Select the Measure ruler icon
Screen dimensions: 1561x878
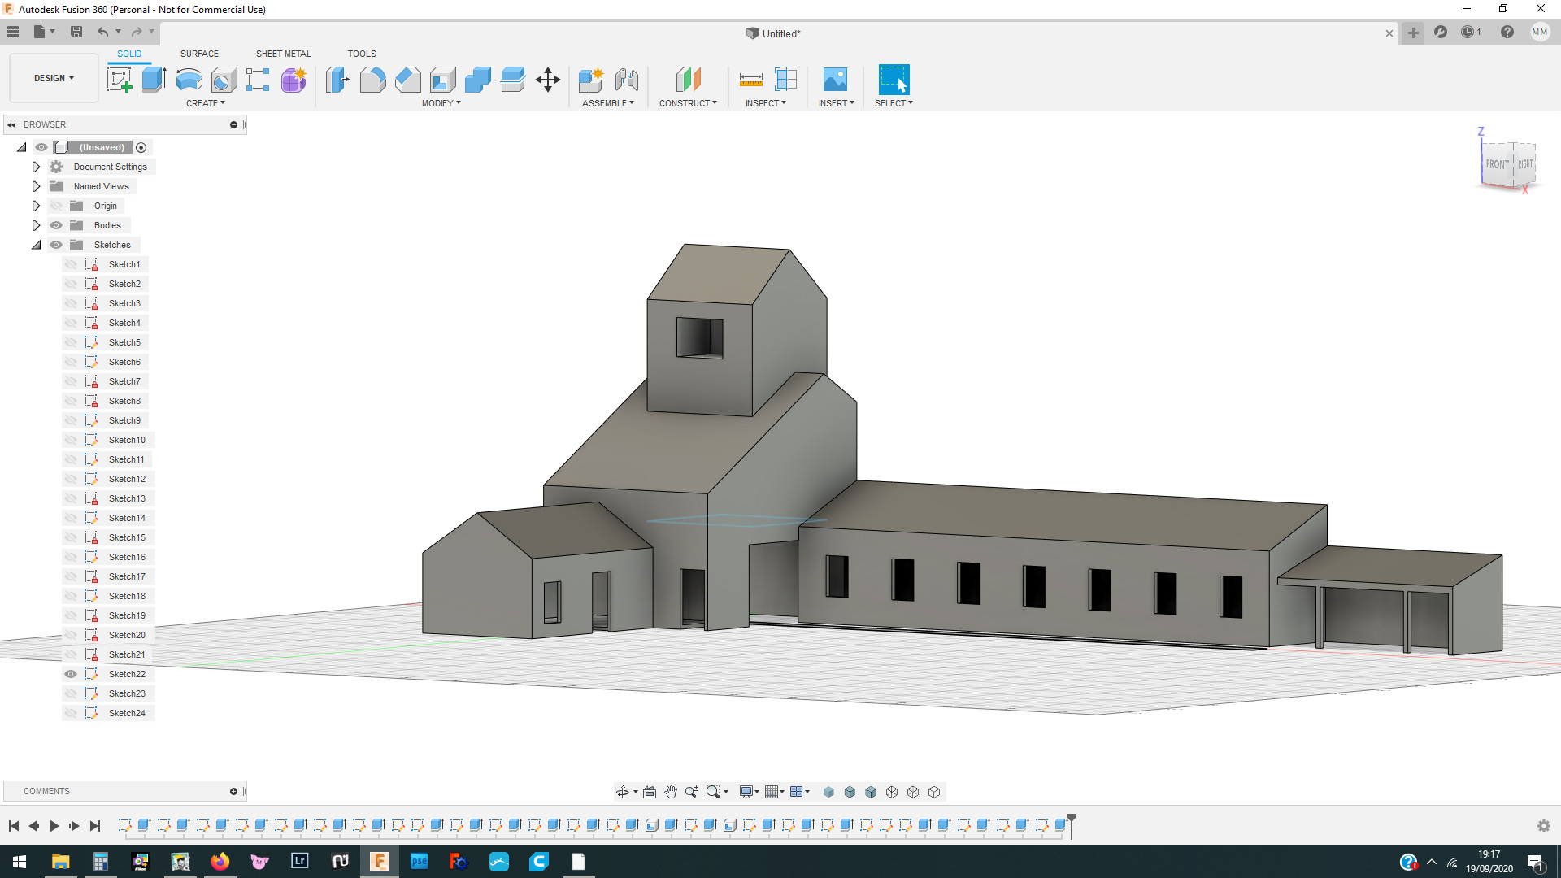[x=750, y=80]
